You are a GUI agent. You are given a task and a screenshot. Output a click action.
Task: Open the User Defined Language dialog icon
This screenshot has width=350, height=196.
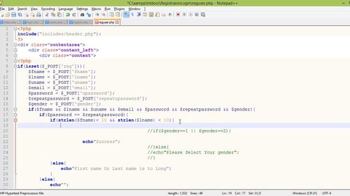(x=145, y=15)
